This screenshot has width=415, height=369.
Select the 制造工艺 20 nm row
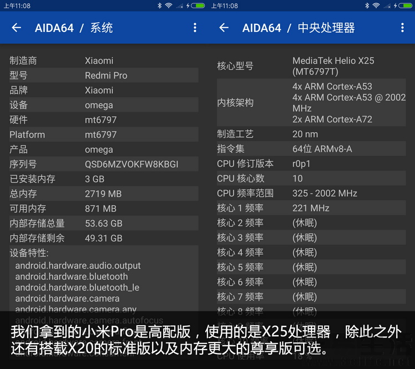311,134
